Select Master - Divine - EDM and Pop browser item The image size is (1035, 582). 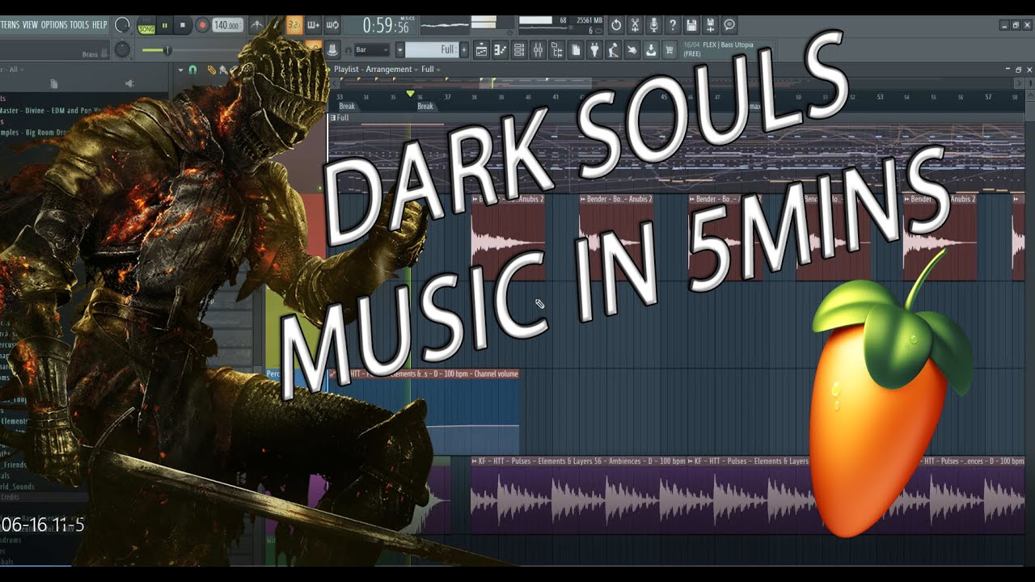53,111
